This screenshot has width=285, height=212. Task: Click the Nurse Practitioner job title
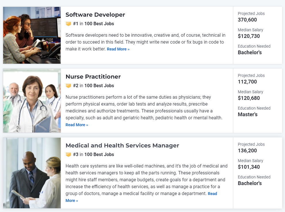tap(93, 77)
